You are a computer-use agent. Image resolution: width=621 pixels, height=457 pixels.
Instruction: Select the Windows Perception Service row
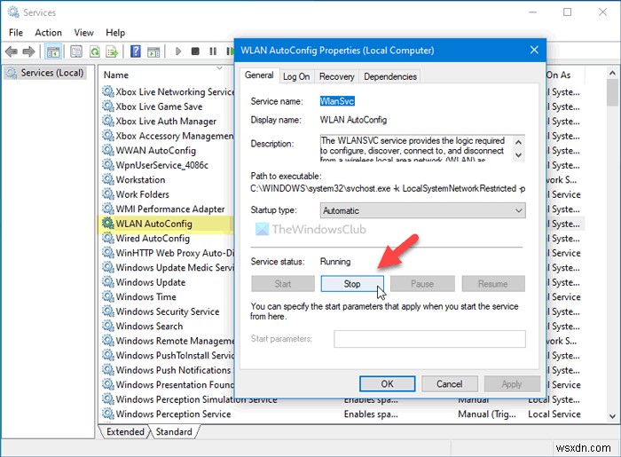[341, 414]
